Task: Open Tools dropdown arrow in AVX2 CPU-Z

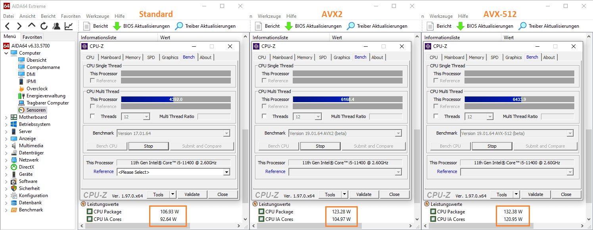Action: click(x=345, y=194)
